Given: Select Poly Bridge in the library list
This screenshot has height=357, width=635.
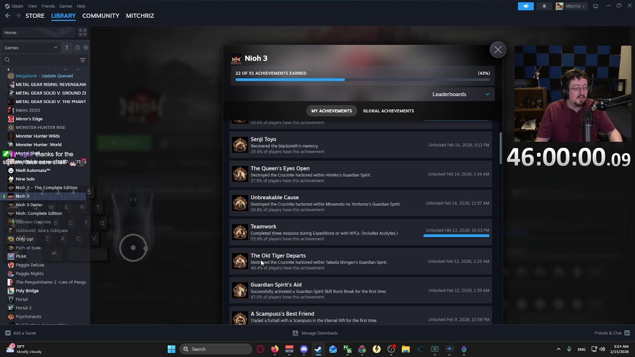Looking at the screenshot, I should tap(27, 291).
